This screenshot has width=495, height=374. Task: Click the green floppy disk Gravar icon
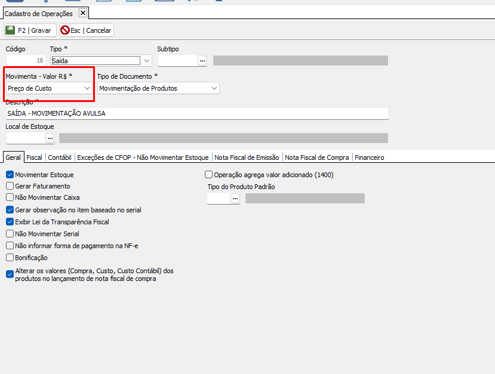click(x=10, y=30)
